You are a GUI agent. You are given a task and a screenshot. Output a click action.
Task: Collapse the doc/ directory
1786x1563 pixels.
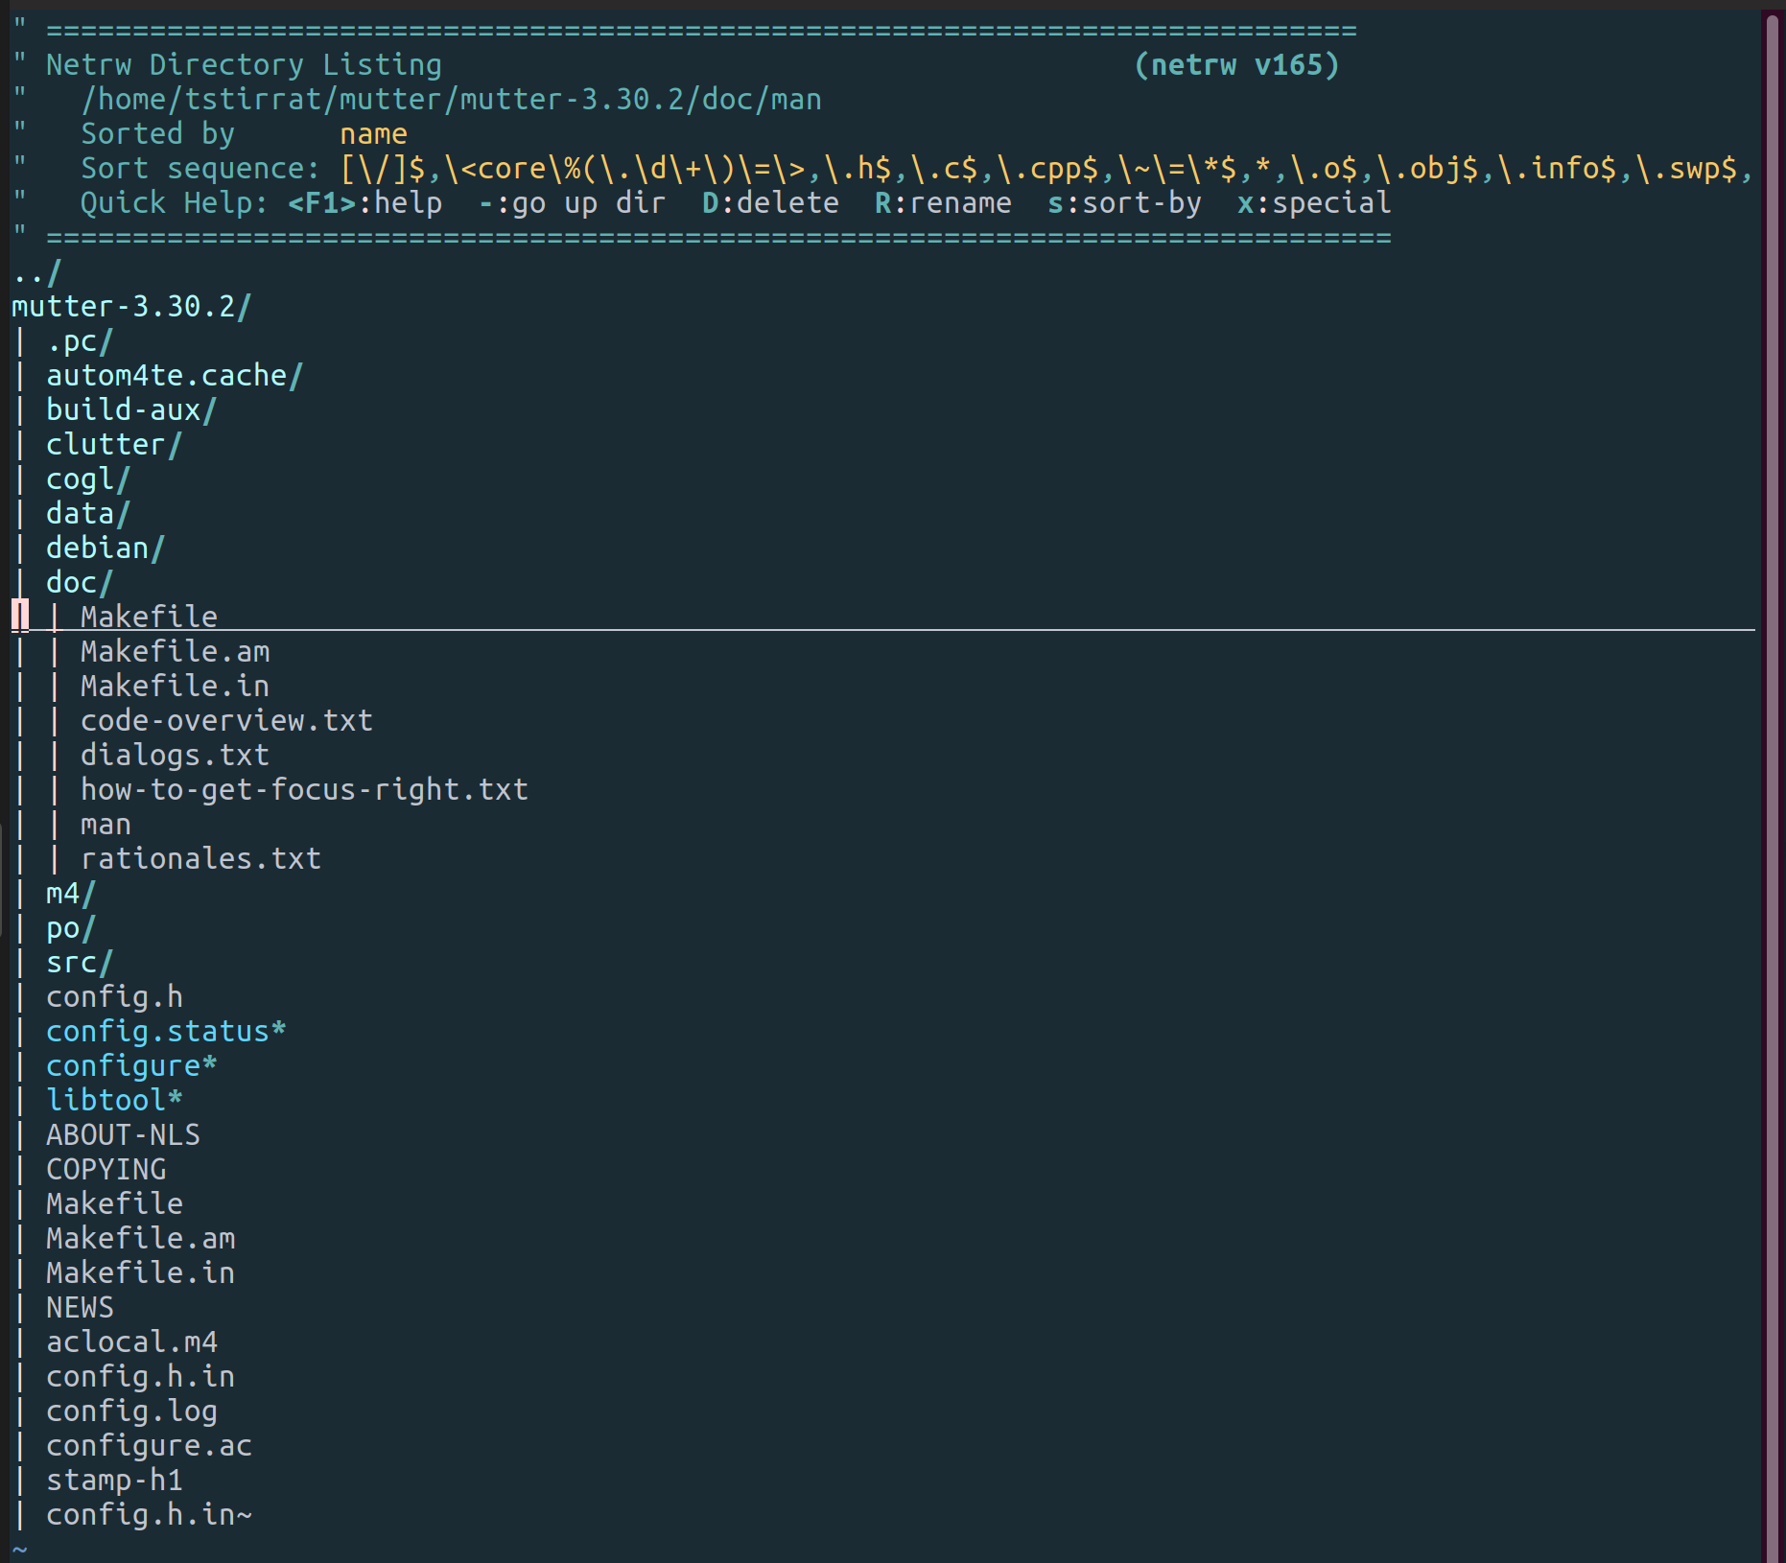coord(77,581)
